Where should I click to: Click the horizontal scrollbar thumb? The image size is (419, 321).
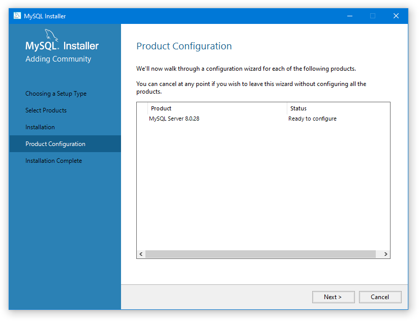(260, 254)
